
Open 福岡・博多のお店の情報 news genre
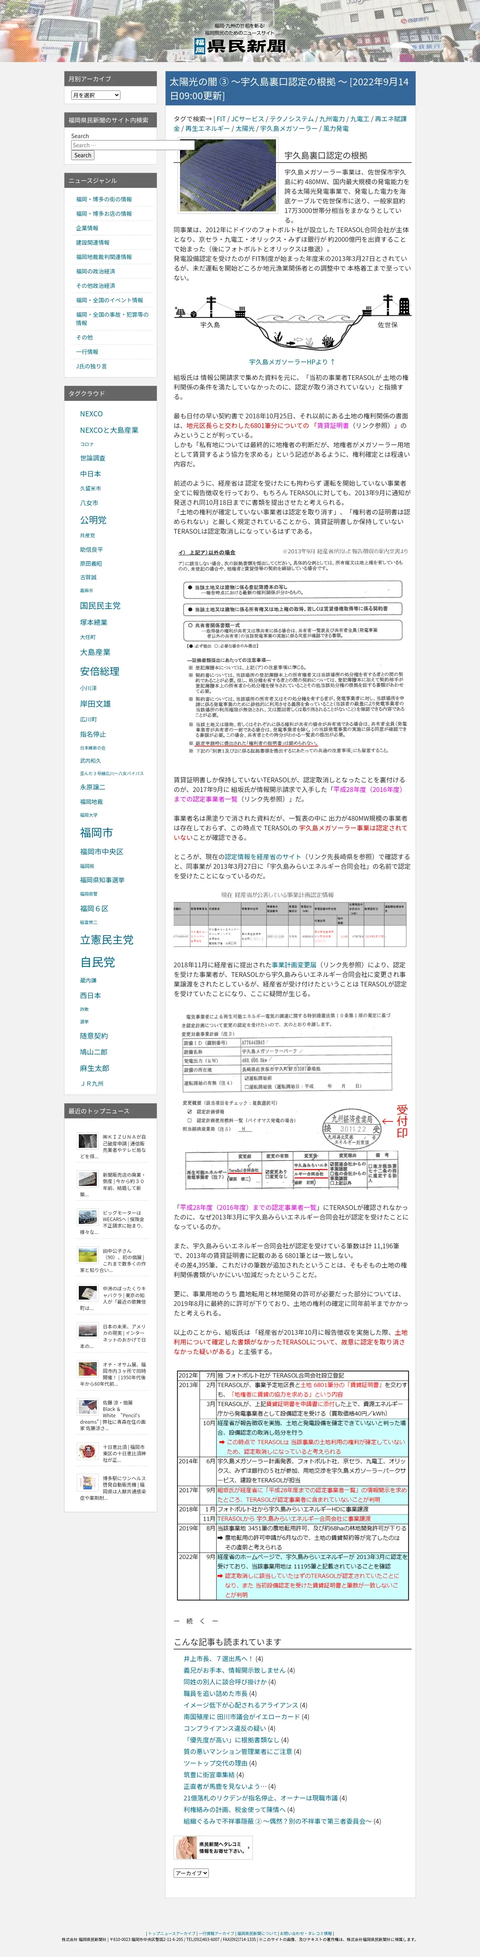point(103,214)
